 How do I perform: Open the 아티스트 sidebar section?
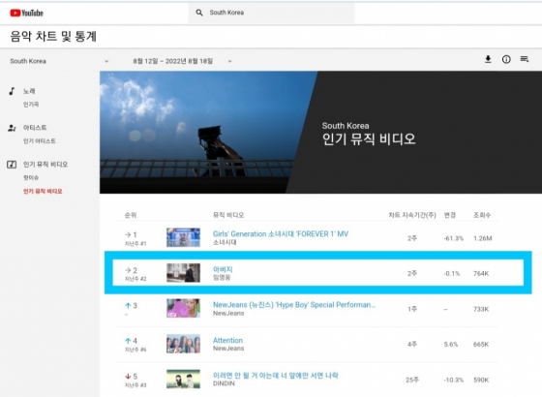(x=35, y=128)
